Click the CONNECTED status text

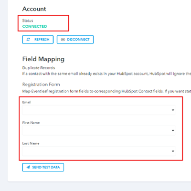pyautogui.click(x=34, y=26)
